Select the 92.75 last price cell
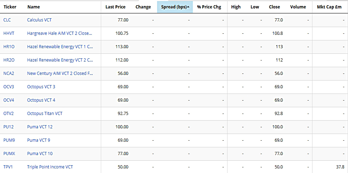 coord(123,114)
